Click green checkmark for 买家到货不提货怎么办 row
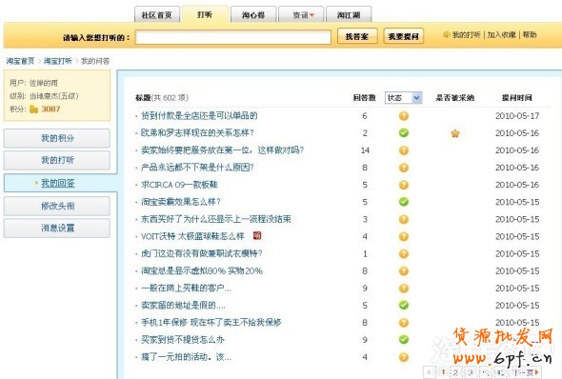562x379 pixels. (404, 339)
